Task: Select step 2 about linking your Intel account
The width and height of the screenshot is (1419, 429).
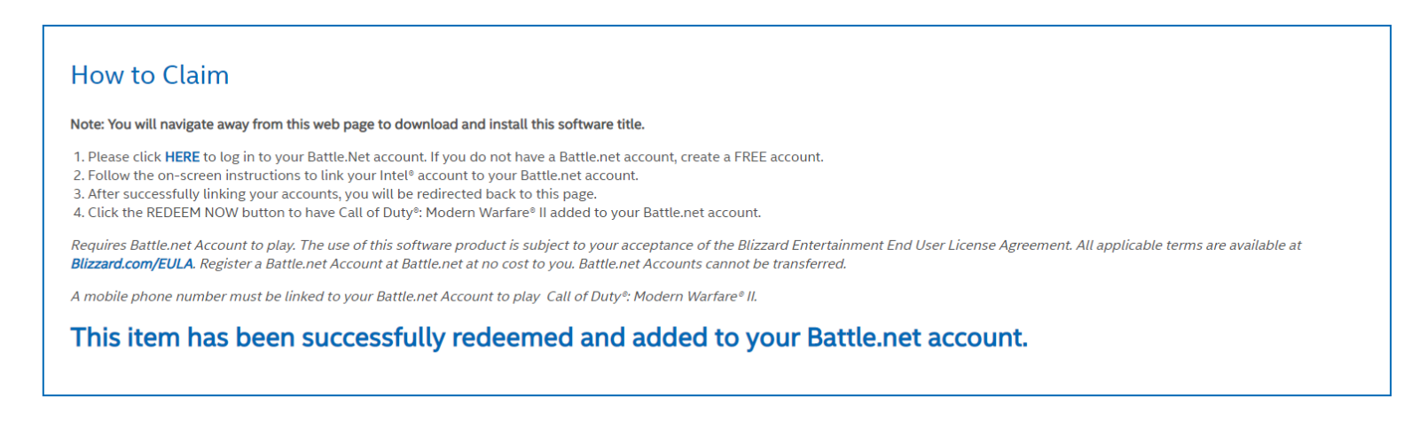Action: click(x=356, y=175)
